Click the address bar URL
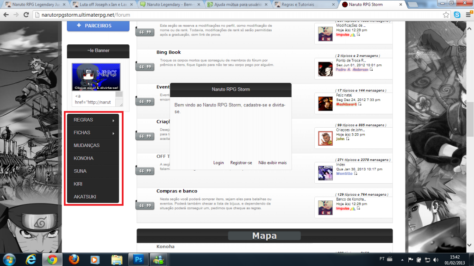Viewport: 474px width, 266px height. pyautogui.click(x=86, y=15)
